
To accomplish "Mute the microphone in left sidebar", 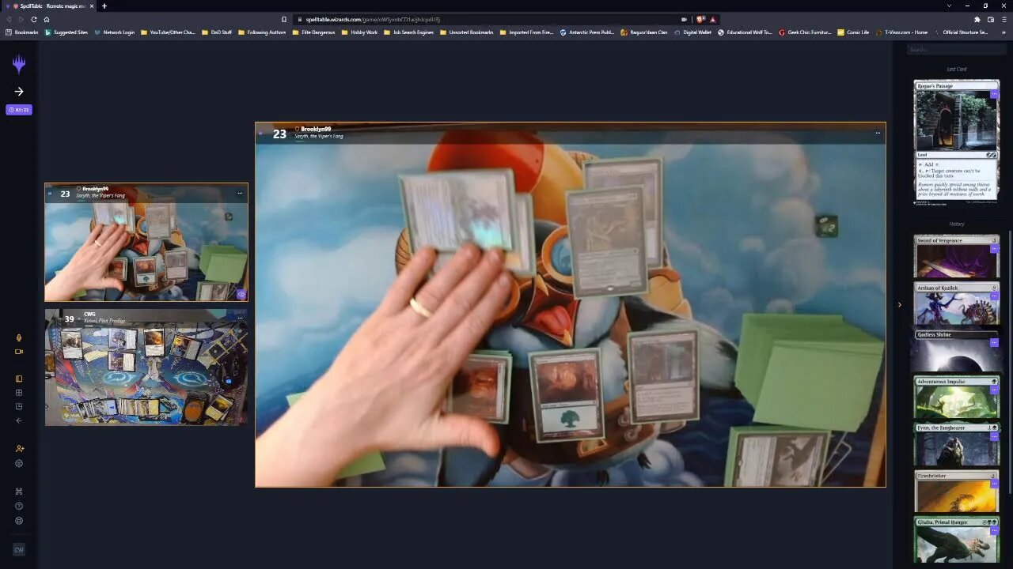I will [19, 337].
